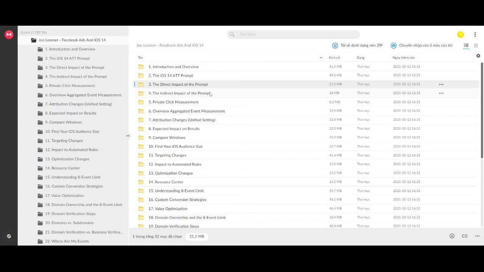
Task: Select list row 7. Attribution Changes (Unified Setting)
Action: 306,120
